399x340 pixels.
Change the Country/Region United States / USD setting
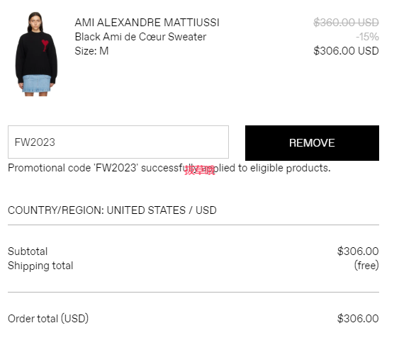112,210
